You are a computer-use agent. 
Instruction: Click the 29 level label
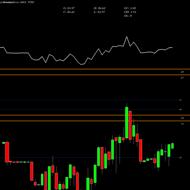pos(182,72)
